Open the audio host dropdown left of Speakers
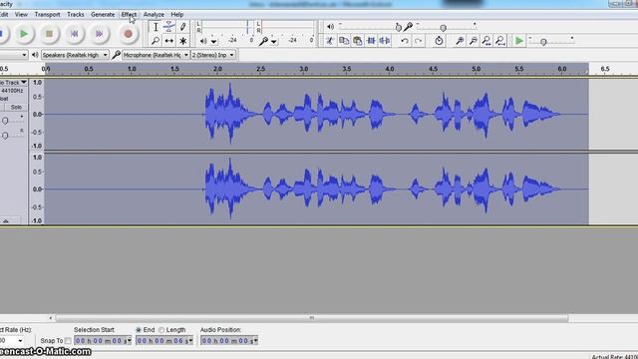Viewport: 638px width, 359px height. (13, 55)
